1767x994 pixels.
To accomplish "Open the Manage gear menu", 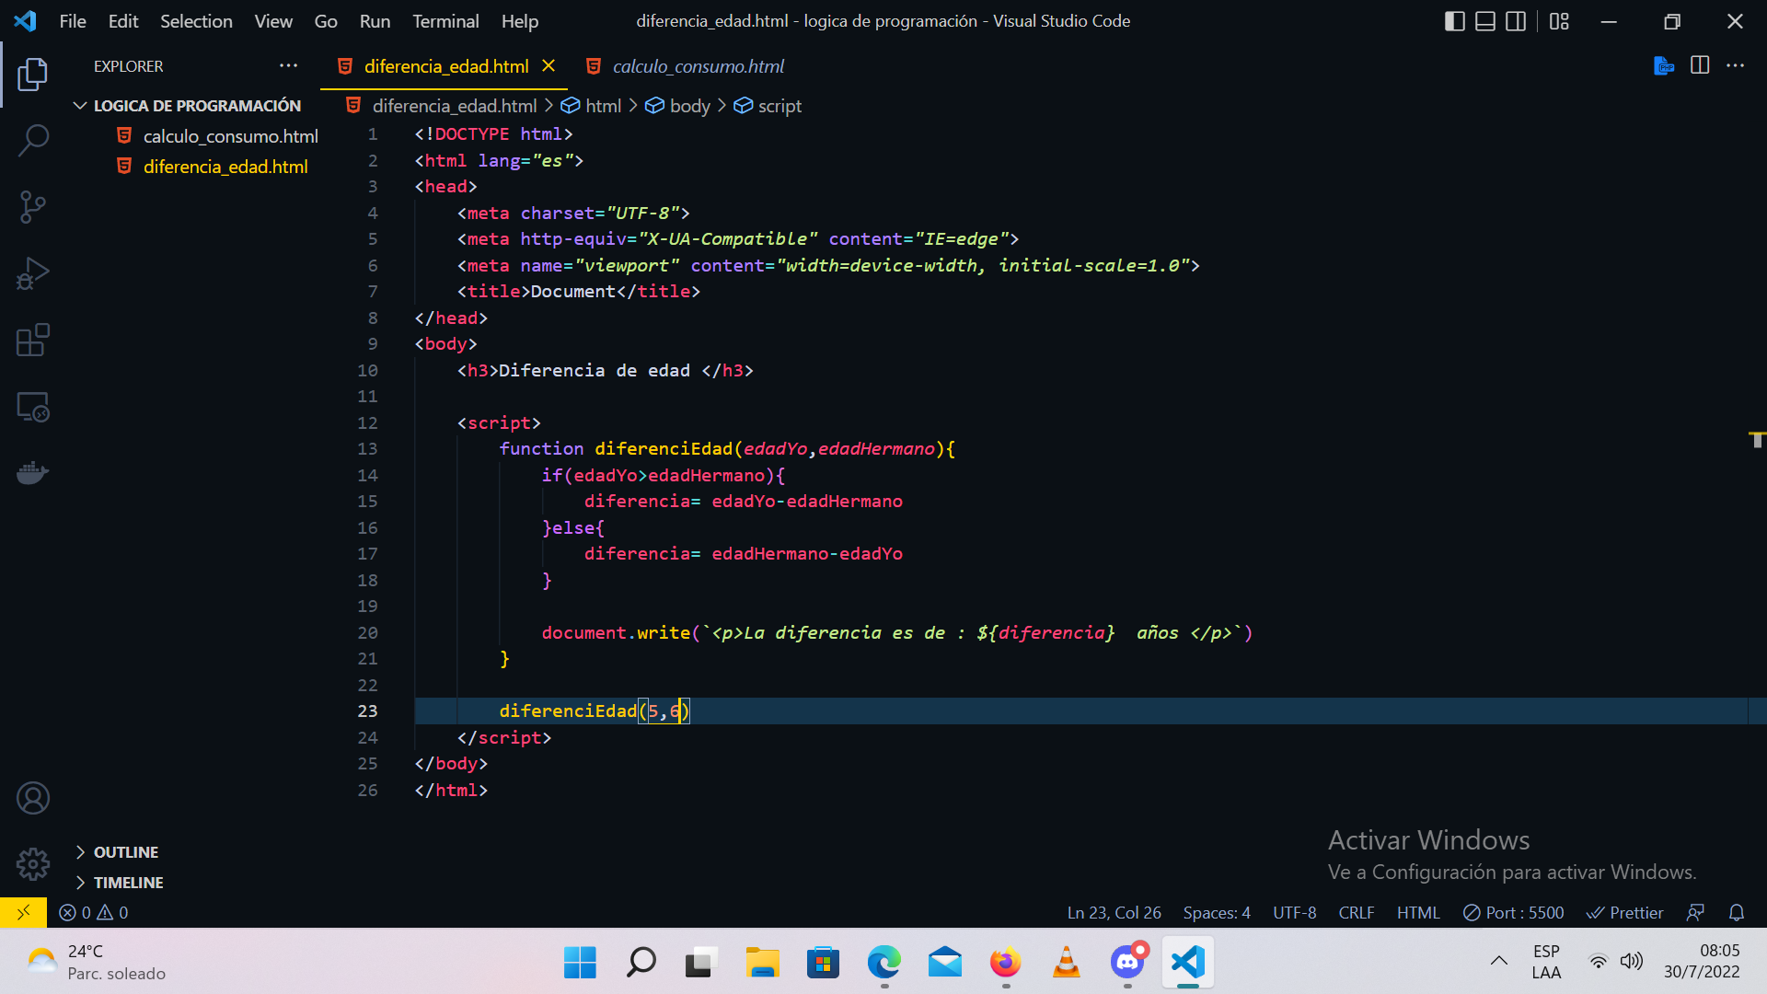I will (x=32, y=863).
